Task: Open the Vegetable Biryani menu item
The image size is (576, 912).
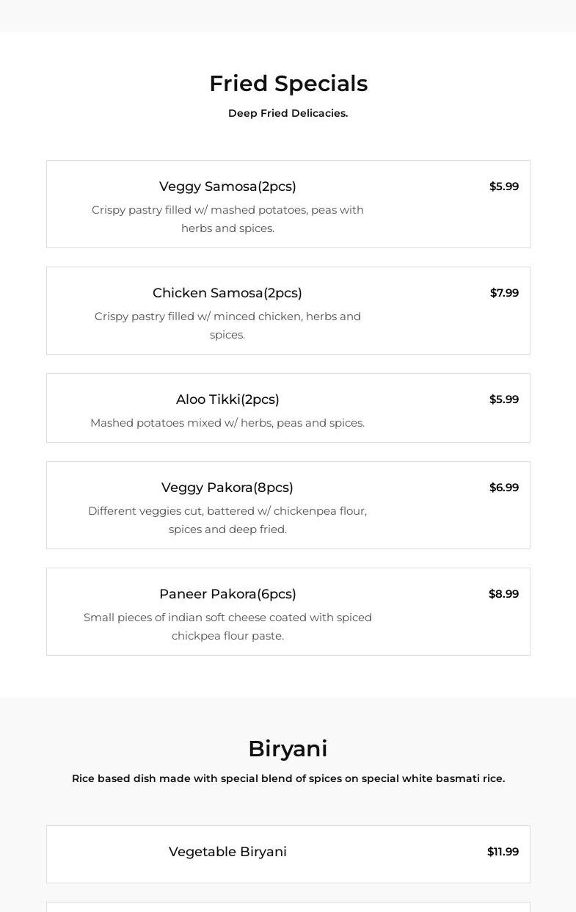Action: [227, 852]
